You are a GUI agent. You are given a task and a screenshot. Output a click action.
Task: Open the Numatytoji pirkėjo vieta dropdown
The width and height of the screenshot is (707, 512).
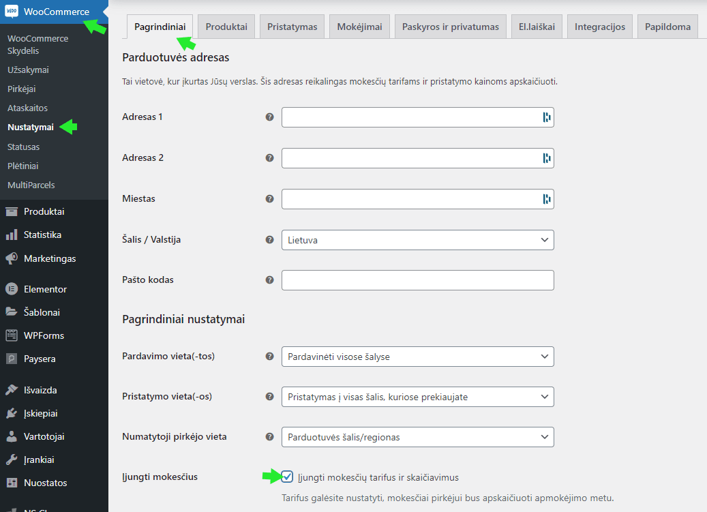[x=417, y=437]
